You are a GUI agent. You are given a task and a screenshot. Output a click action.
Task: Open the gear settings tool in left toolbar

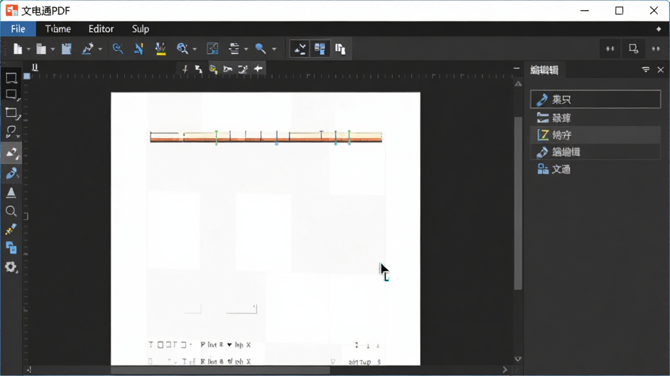(x=11, y=267)
